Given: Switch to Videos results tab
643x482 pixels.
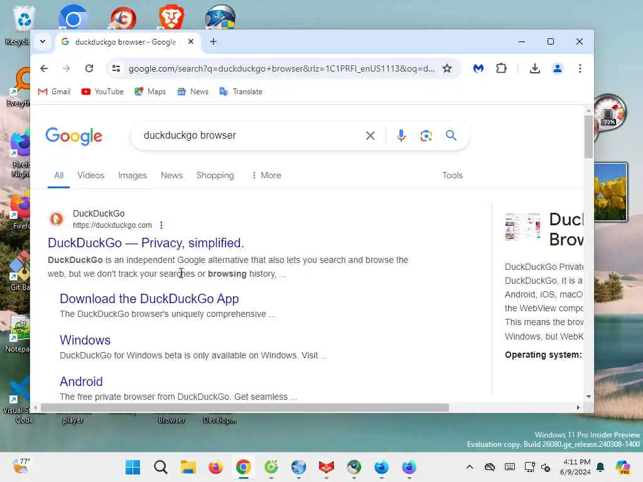Looking at the screenshot, I should pos(90,176).
